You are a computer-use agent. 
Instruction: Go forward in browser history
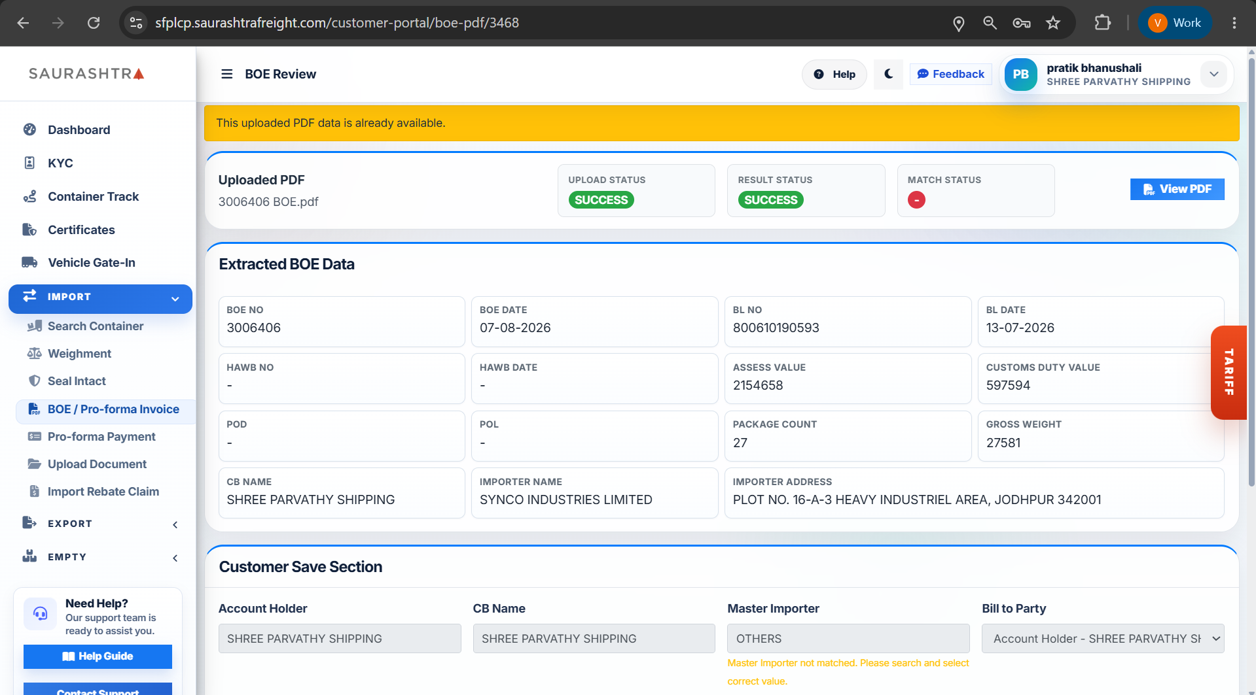58,23
